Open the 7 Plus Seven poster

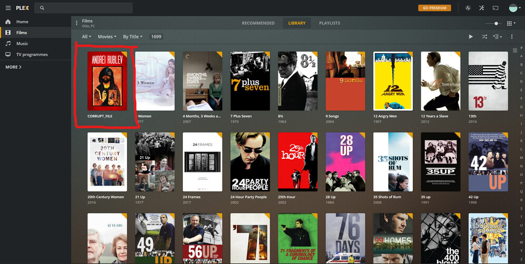coord(250,81)
